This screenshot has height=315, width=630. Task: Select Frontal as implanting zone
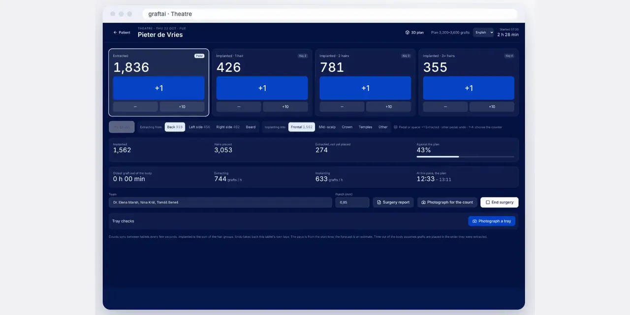coord(302,127)
